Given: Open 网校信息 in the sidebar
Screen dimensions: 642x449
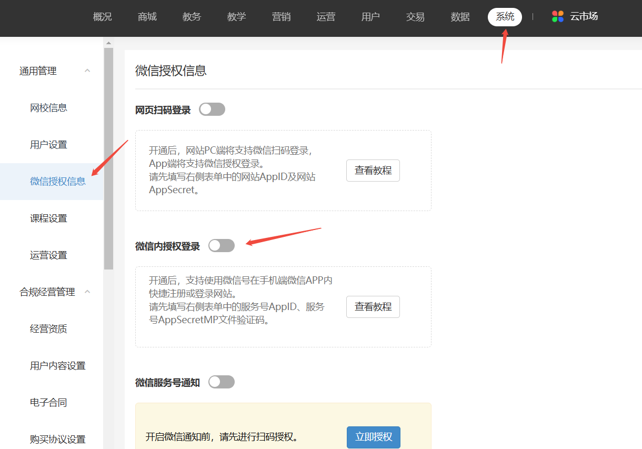Looking at the screenshot, I should click(x=49, y=108).
